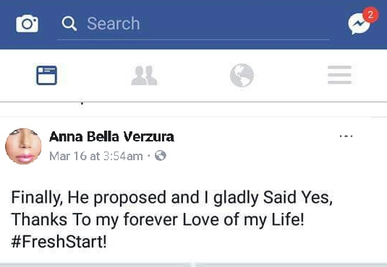Click the red unread badge showing 2
The image size is (387, 267).
click(x=370, y=14)
